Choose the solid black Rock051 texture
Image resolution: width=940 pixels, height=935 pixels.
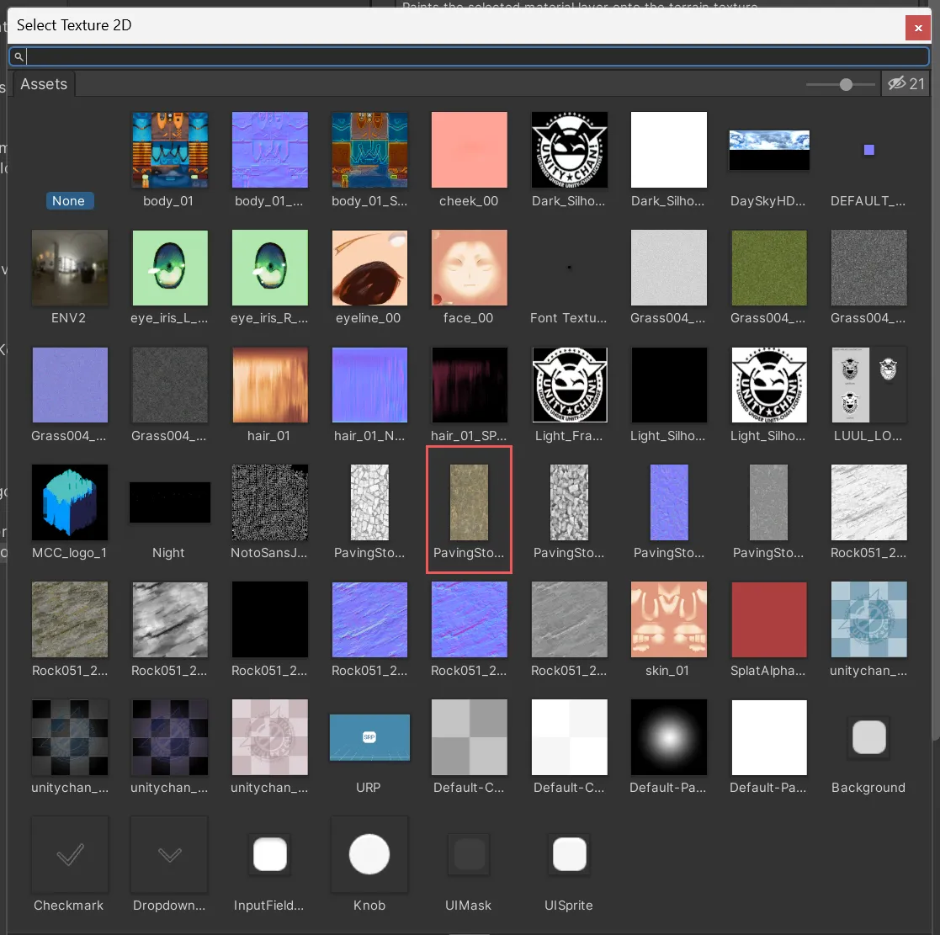[x=270, y=619]
